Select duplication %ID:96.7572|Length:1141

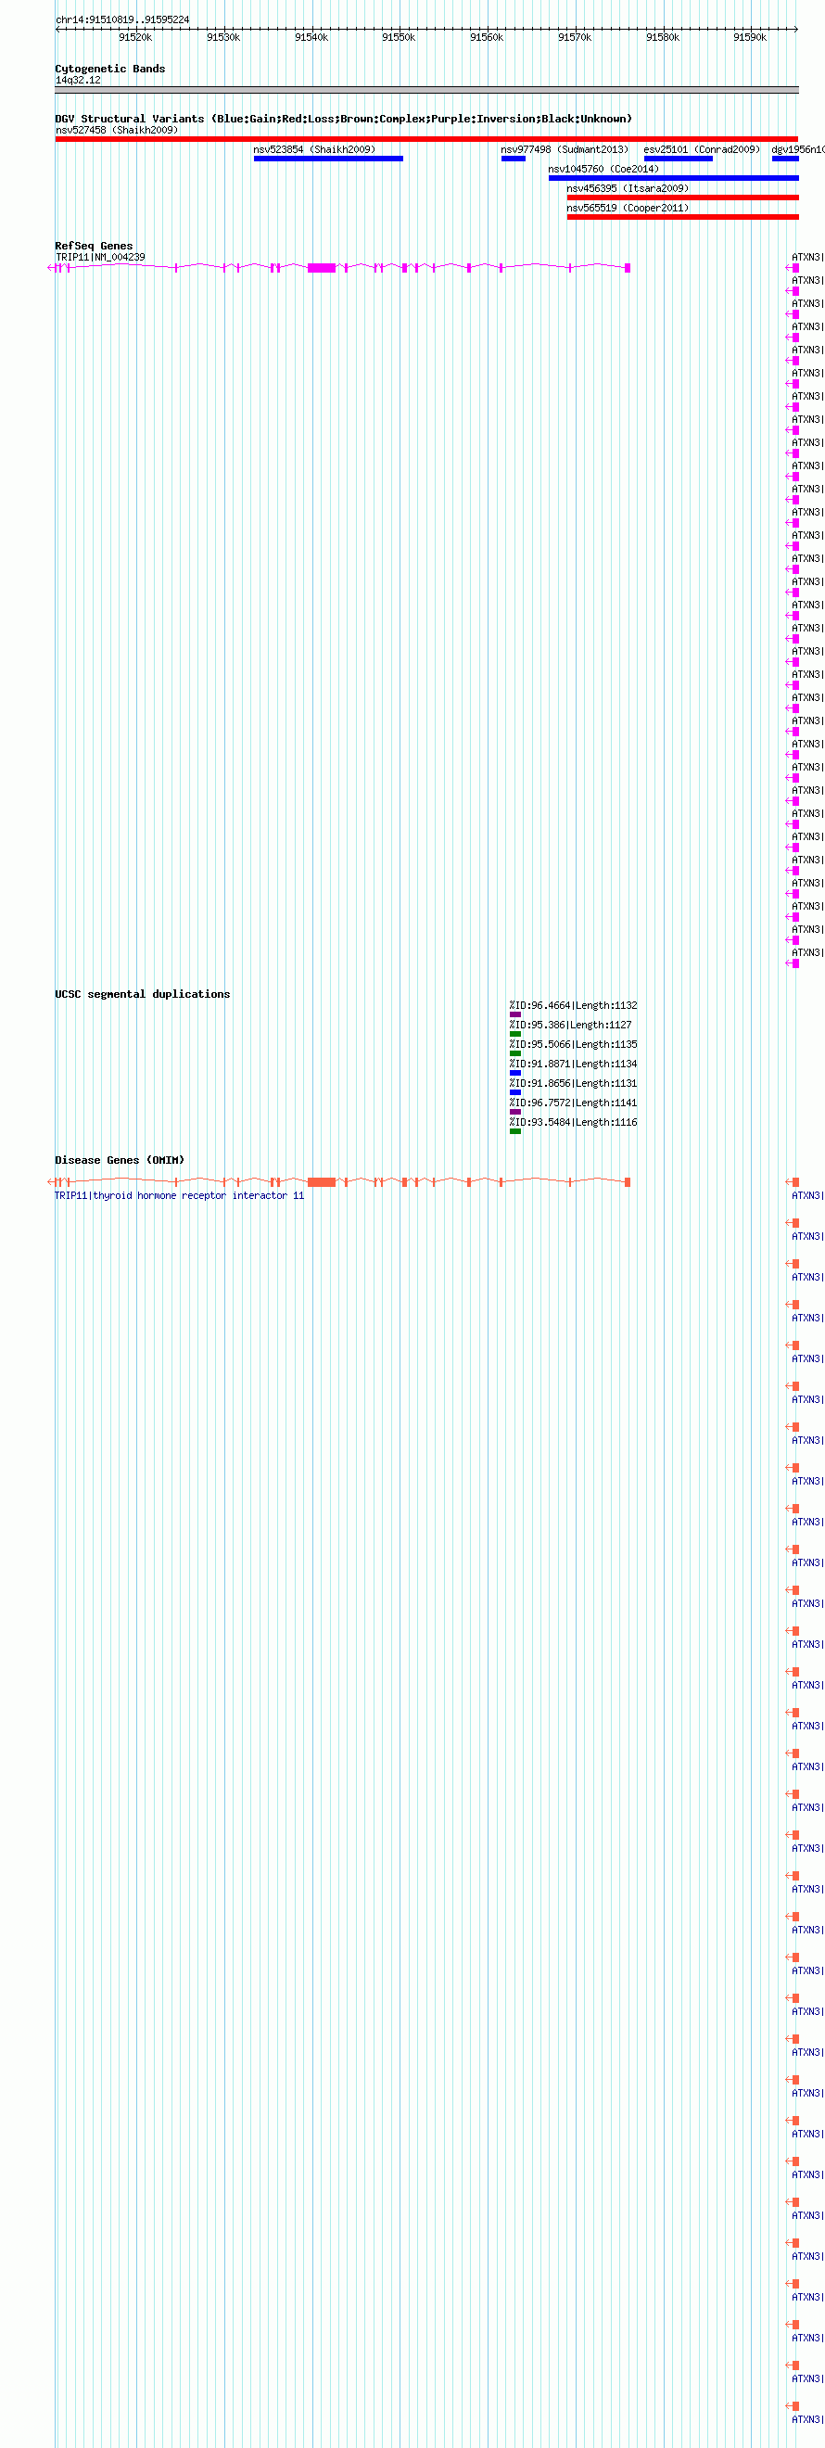pos(573,1103)
